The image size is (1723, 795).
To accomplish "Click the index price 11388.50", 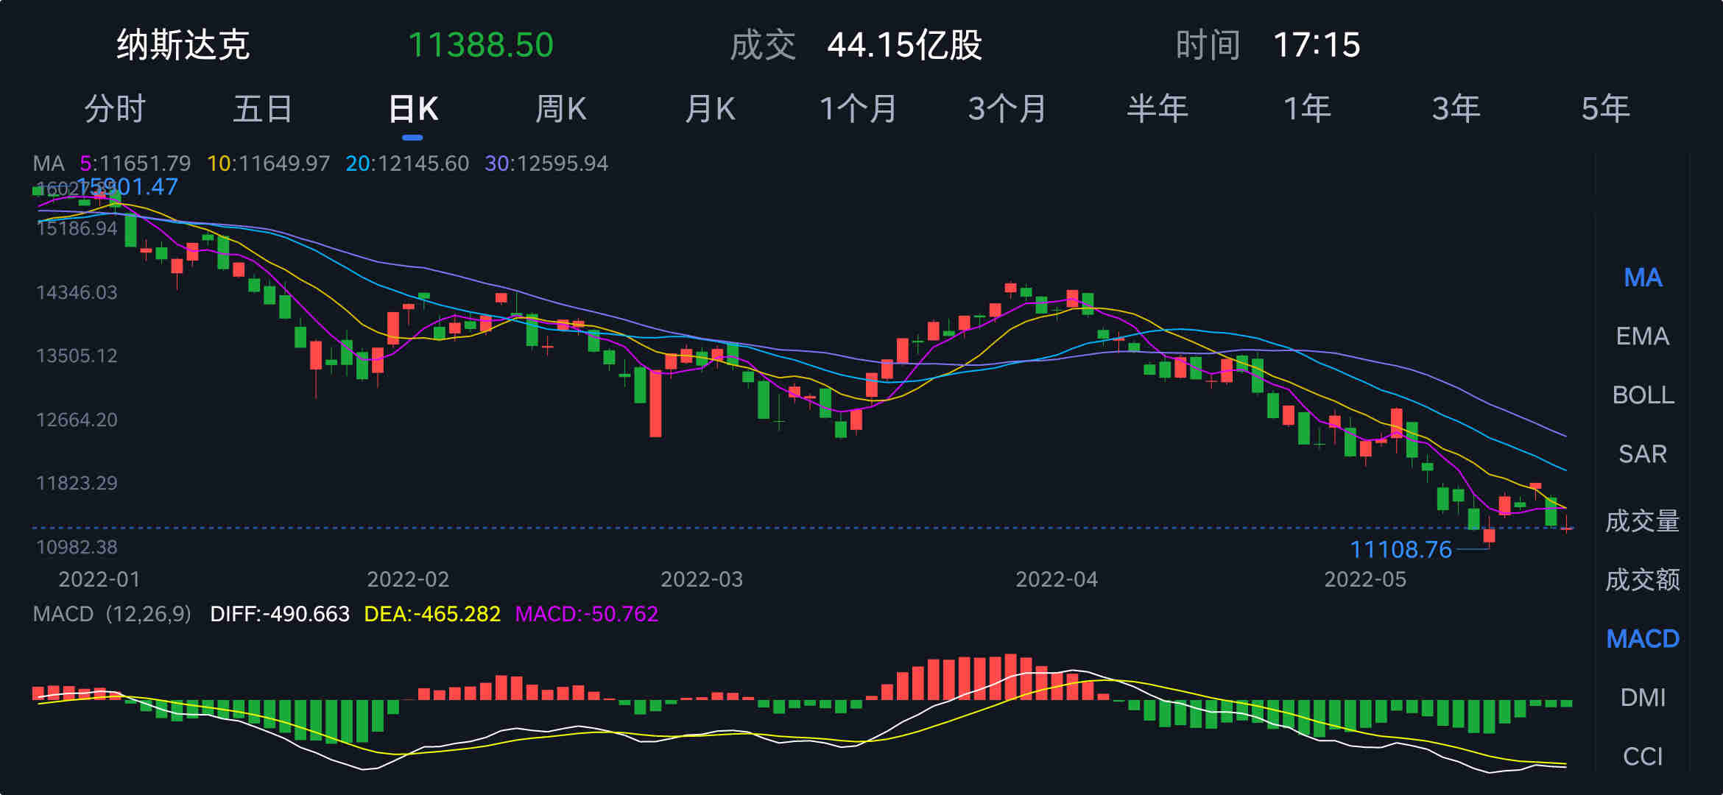I will (481, 45).
